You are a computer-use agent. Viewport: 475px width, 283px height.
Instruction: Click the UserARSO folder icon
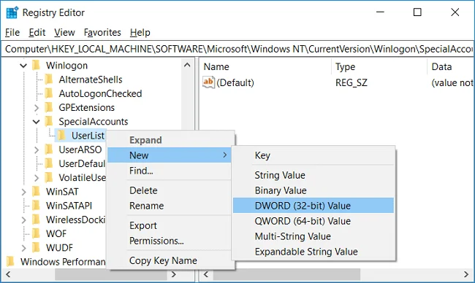click(49, 150)
